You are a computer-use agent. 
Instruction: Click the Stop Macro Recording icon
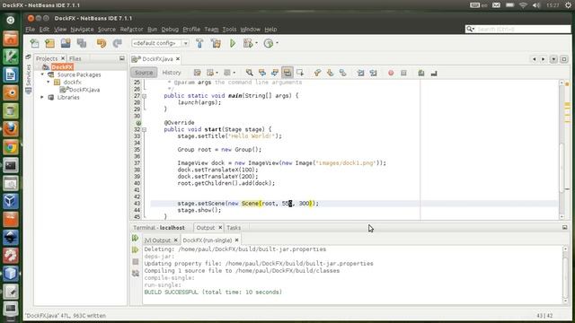click(403, 73)
